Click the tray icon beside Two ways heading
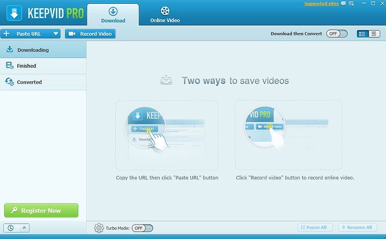Viewport: 386px width, 239px height. coord(166,80)
